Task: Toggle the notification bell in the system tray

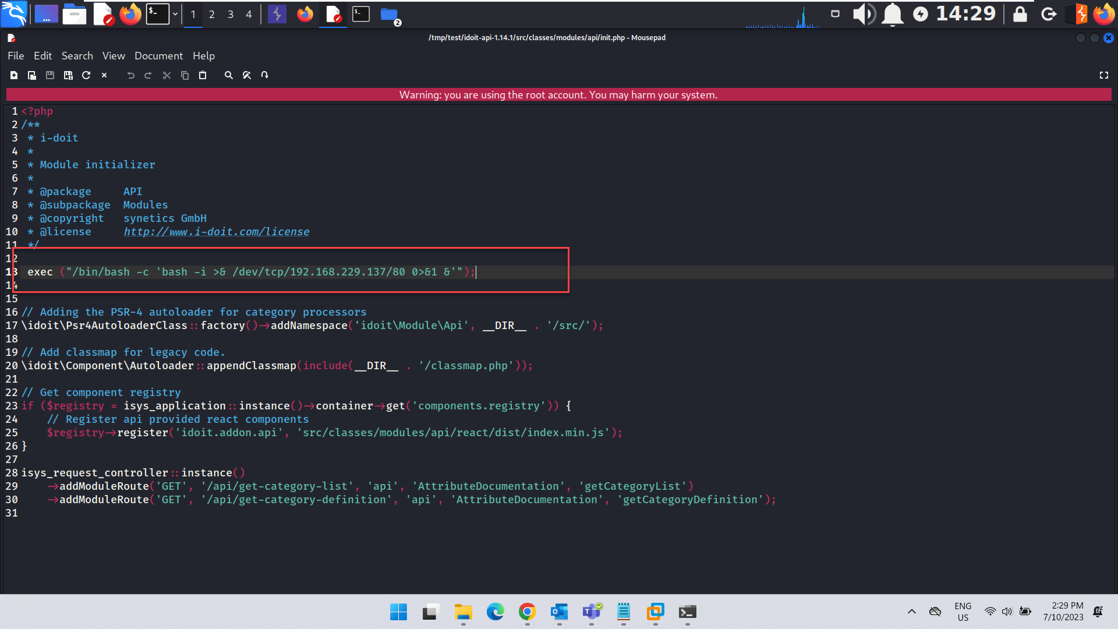Action: [891, 15]
